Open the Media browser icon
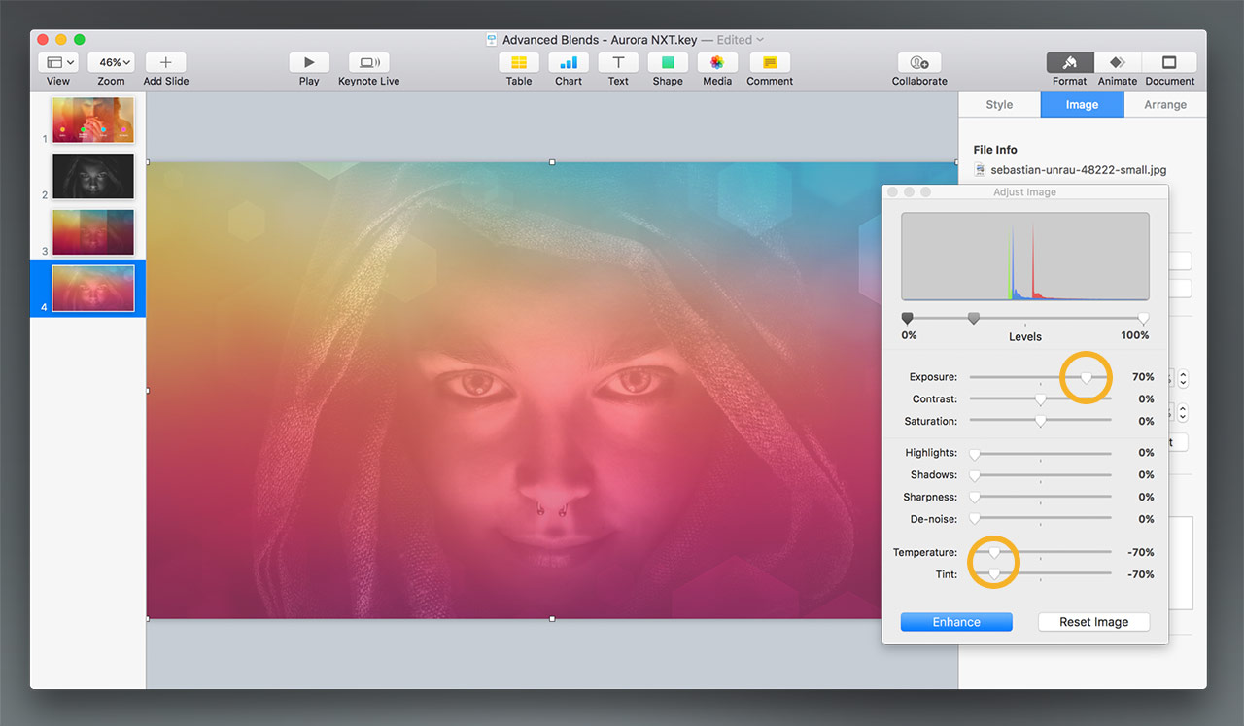The image size is (1244, 726). click(x=717, y=62)
